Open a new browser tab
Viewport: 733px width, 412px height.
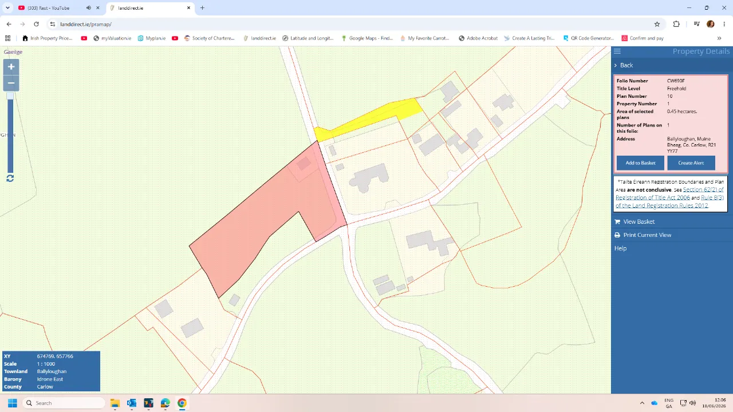(202, 8)
